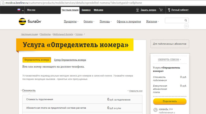Expand the Оплата menu

pos(89,22)
